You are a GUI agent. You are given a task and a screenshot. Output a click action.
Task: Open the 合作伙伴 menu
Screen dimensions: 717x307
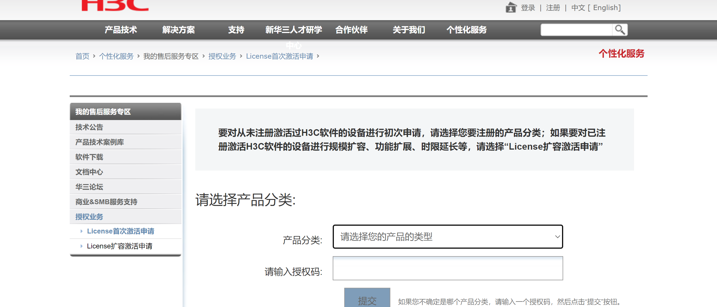pos(351,30)
